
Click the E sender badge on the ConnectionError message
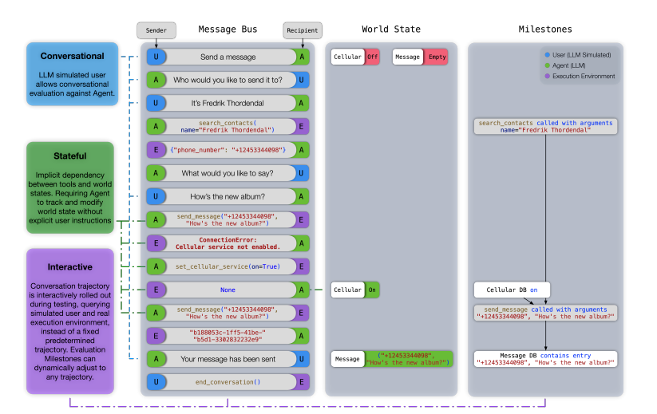click(x=156, y=242)
